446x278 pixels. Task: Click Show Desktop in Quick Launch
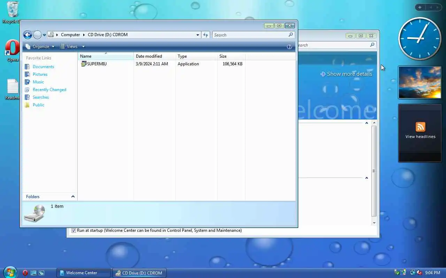click(x=33, y=273)
